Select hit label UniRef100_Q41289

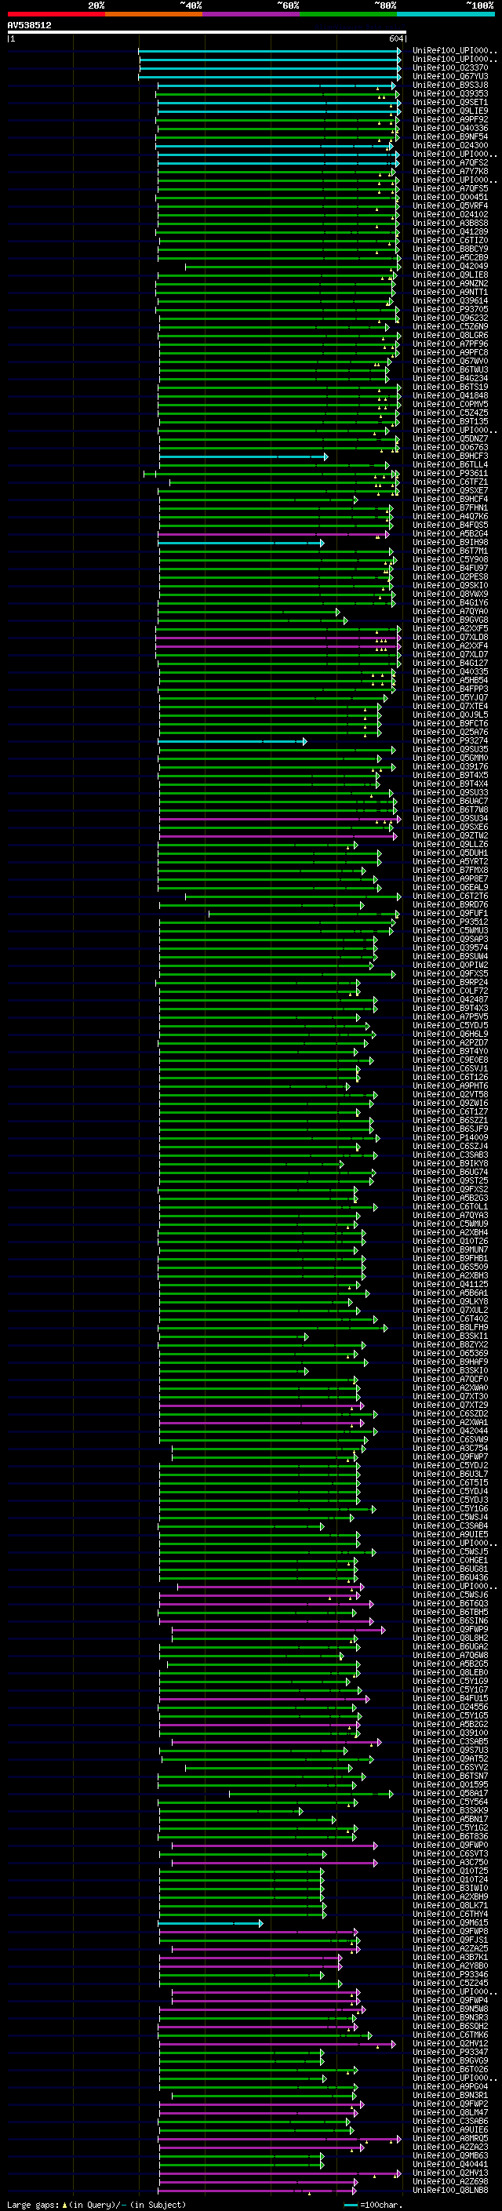(449, 233)
